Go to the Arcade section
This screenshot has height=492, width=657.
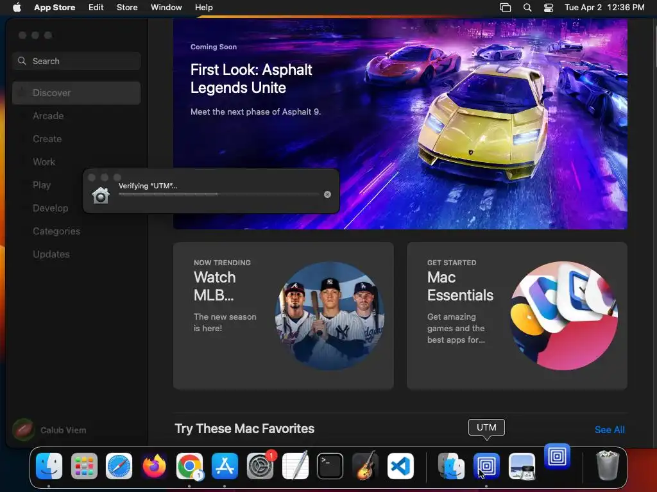pyautogui.click(x=76, y=116)
